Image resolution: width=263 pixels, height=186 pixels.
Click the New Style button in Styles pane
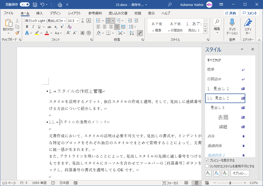click(208, 173)
